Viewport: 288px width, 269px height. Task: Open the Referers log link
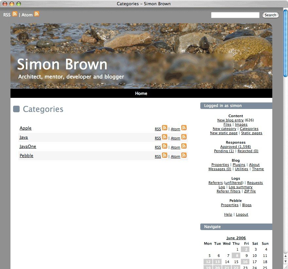point(215,183)
